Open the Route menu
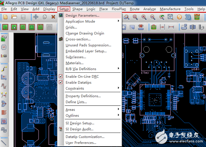The height and width of the screenshot is (147, 206). (x=135, y=9)
